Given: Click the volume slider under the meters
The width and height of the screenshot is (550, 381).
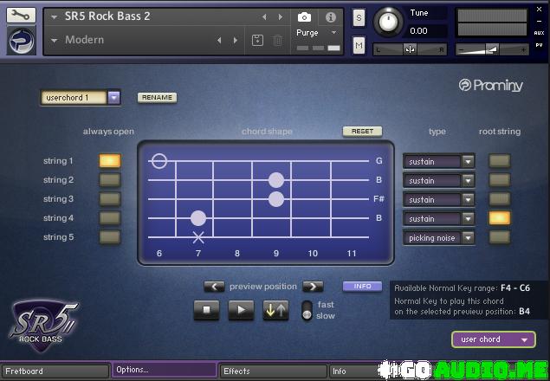Looking at the screenshot, I should tap(492, 50).
